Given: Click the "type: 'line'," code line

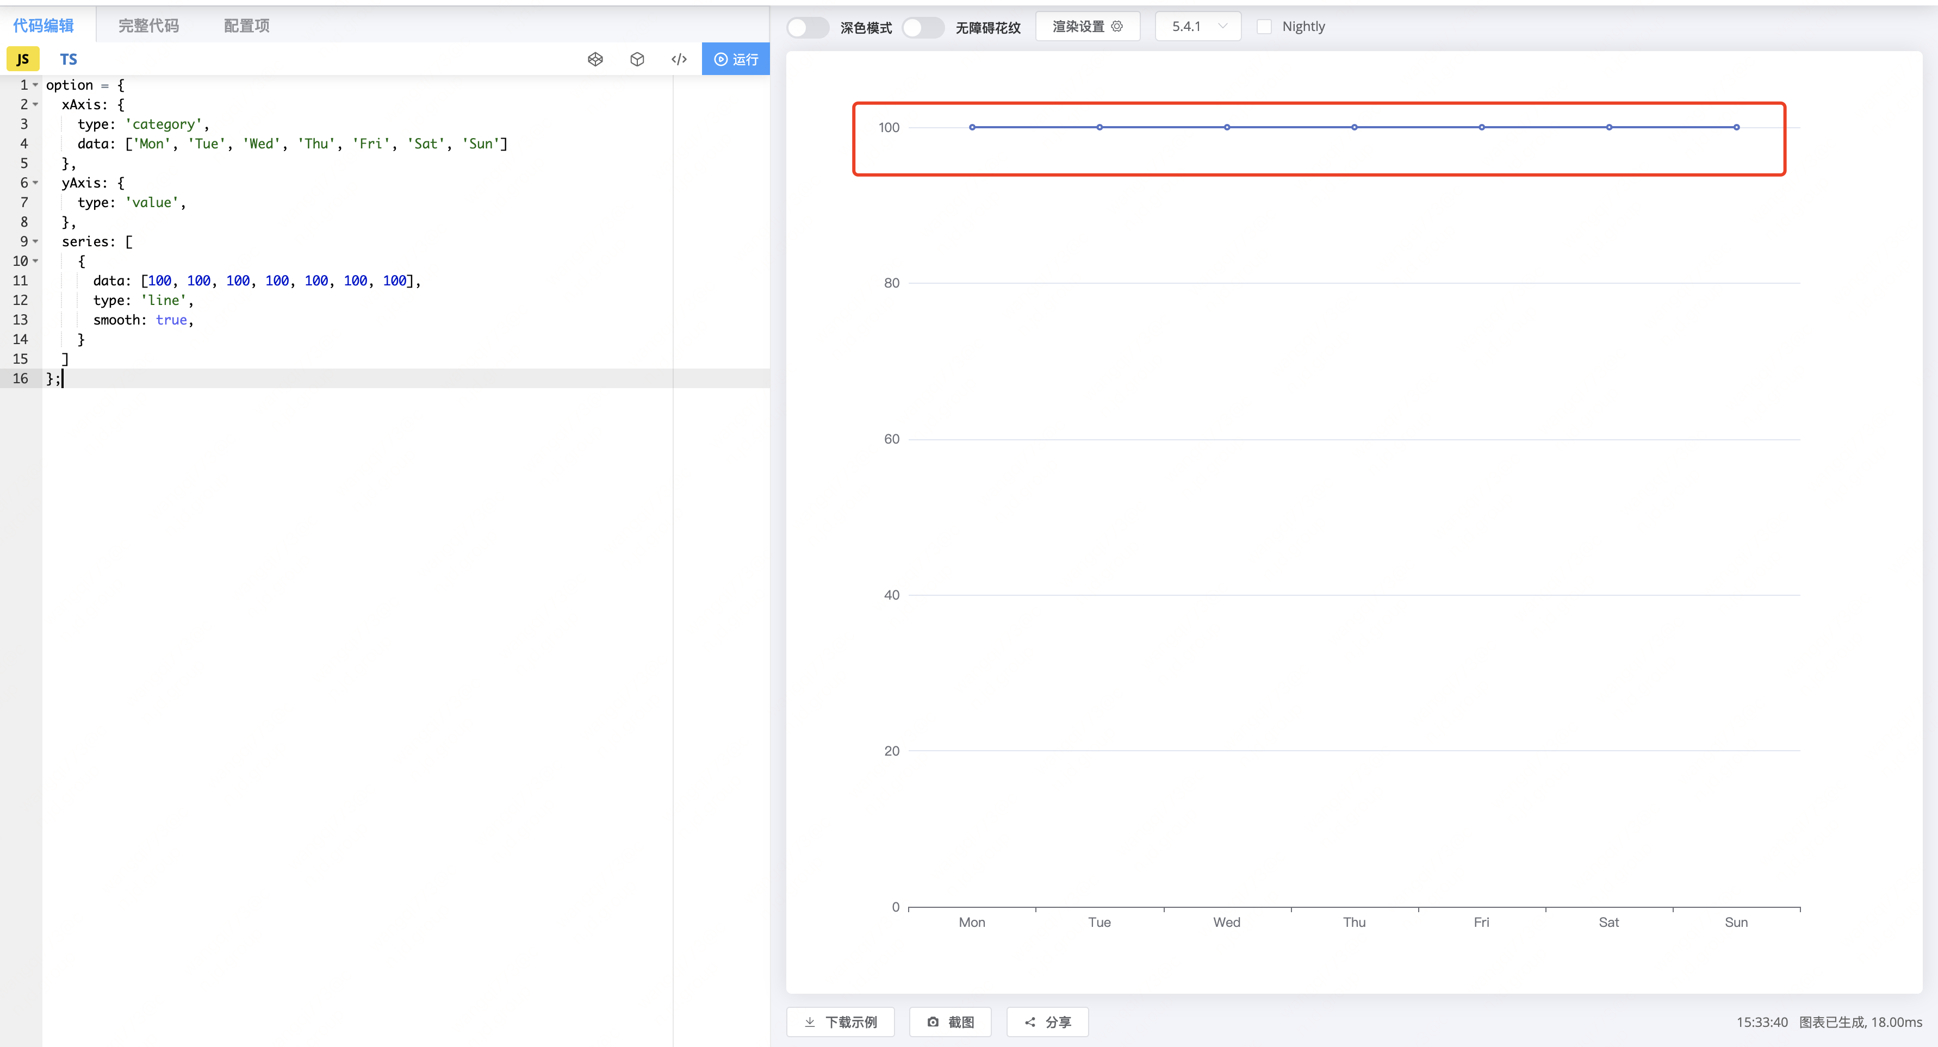Looking at the screenshot, I should pyautogui.click(x=143, y=300).
